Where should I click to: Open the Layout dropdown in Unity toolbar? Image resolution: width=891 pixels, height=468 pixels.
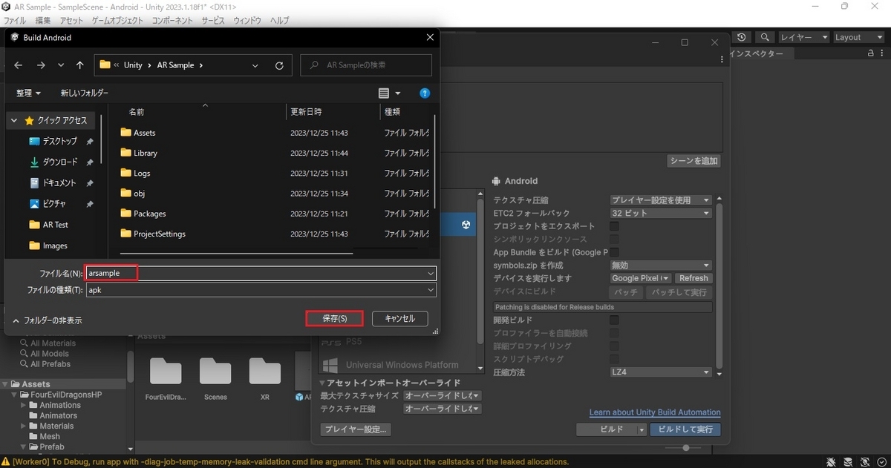point(858,37)
